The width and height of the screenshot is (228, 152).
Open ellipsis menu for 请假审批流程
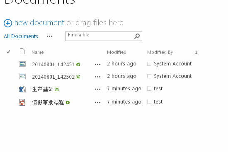click(97, 102)
